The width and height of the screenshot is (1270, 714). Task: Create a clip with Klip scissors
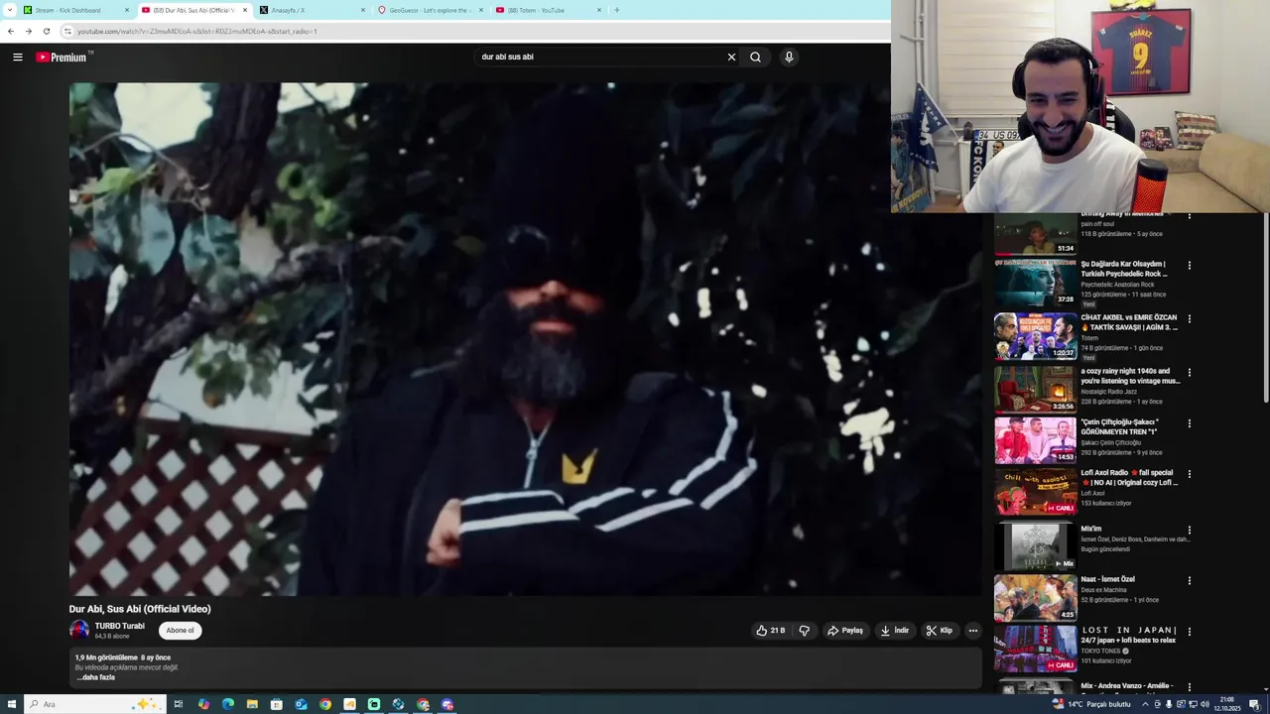pyautogui.click(x=939, y=631)
